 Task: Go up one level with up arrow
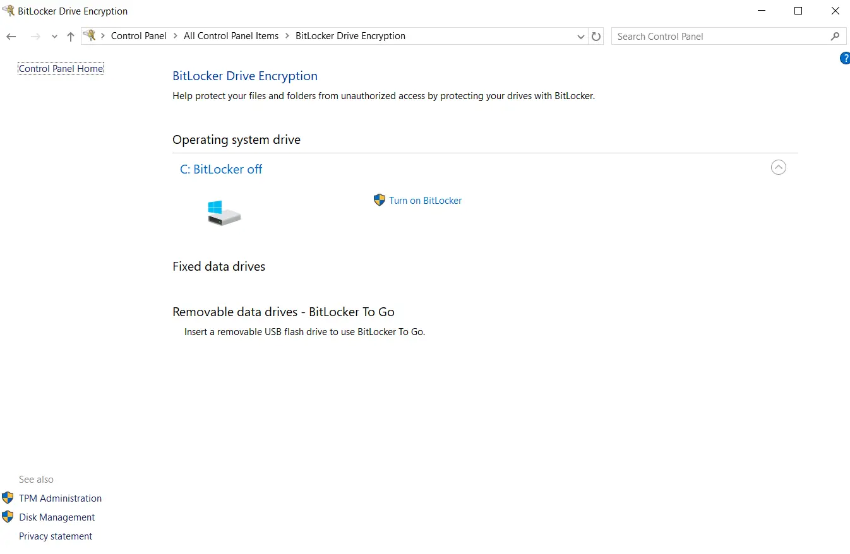[71, 37]
